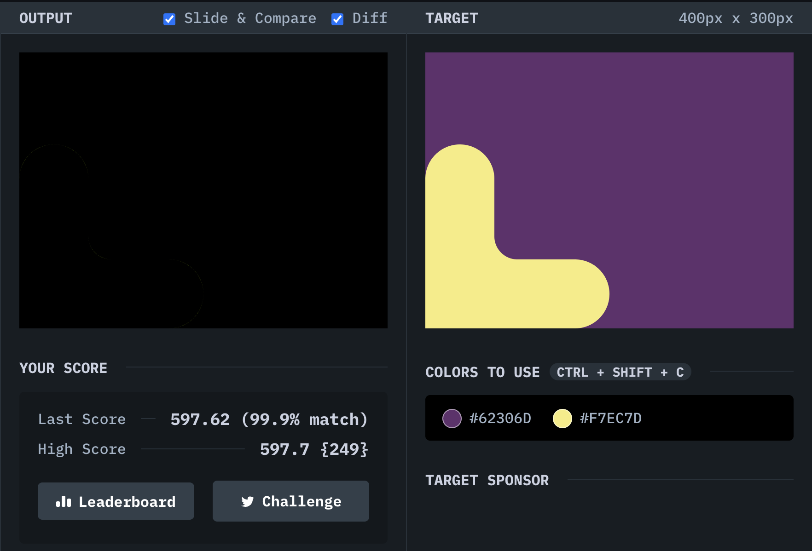Click the output preview canvas
This screenshot has width=812, height=551.
[x=203, y=190]
